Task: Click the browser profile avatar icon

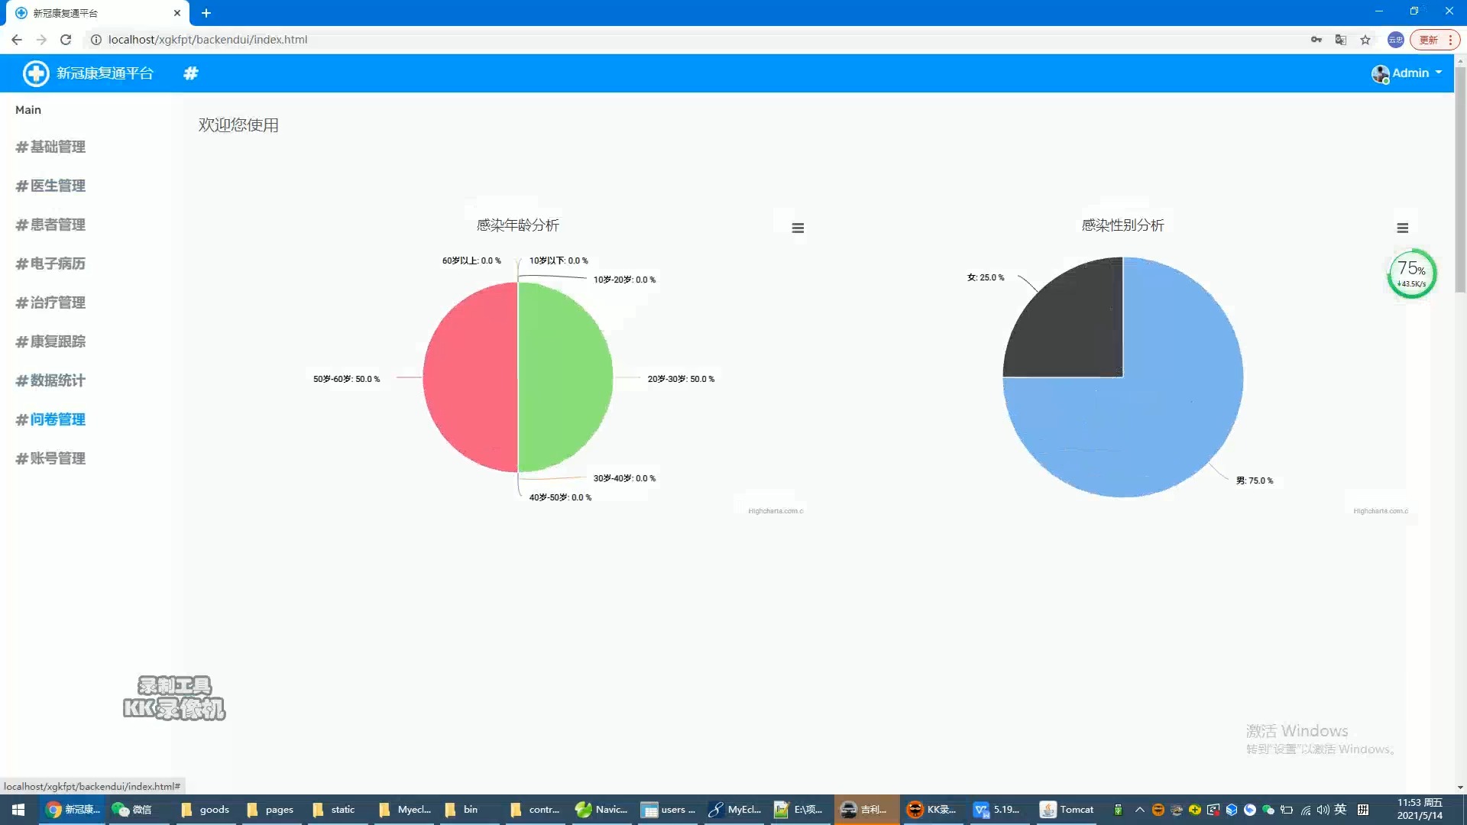Action: point(1395,40)
